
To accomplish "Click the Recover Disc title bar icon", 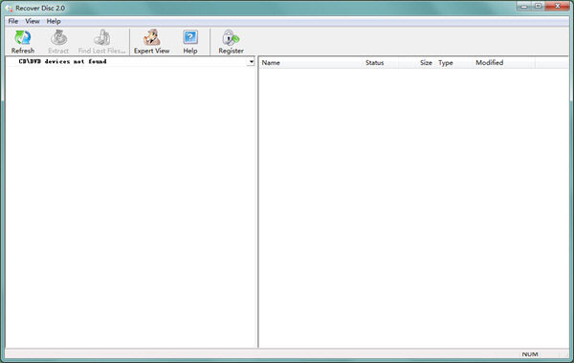I will pyautogui.click(x=9, y=8).
